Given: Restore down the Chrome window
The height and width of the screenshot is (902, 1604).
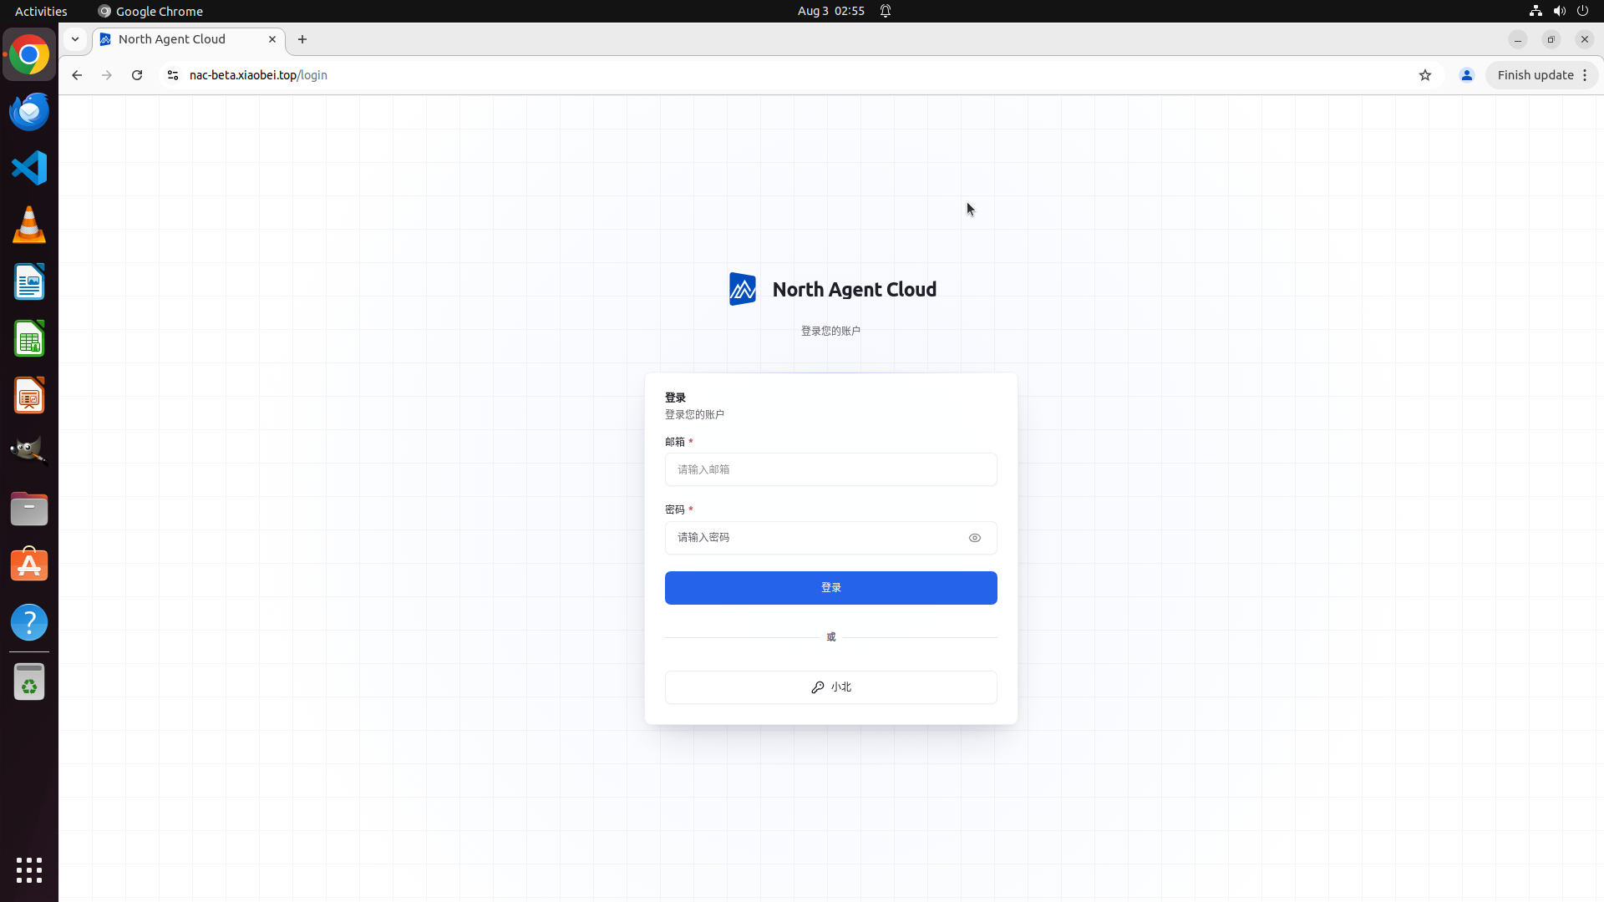Looking at the screenshot, I should coord(1551,39).
